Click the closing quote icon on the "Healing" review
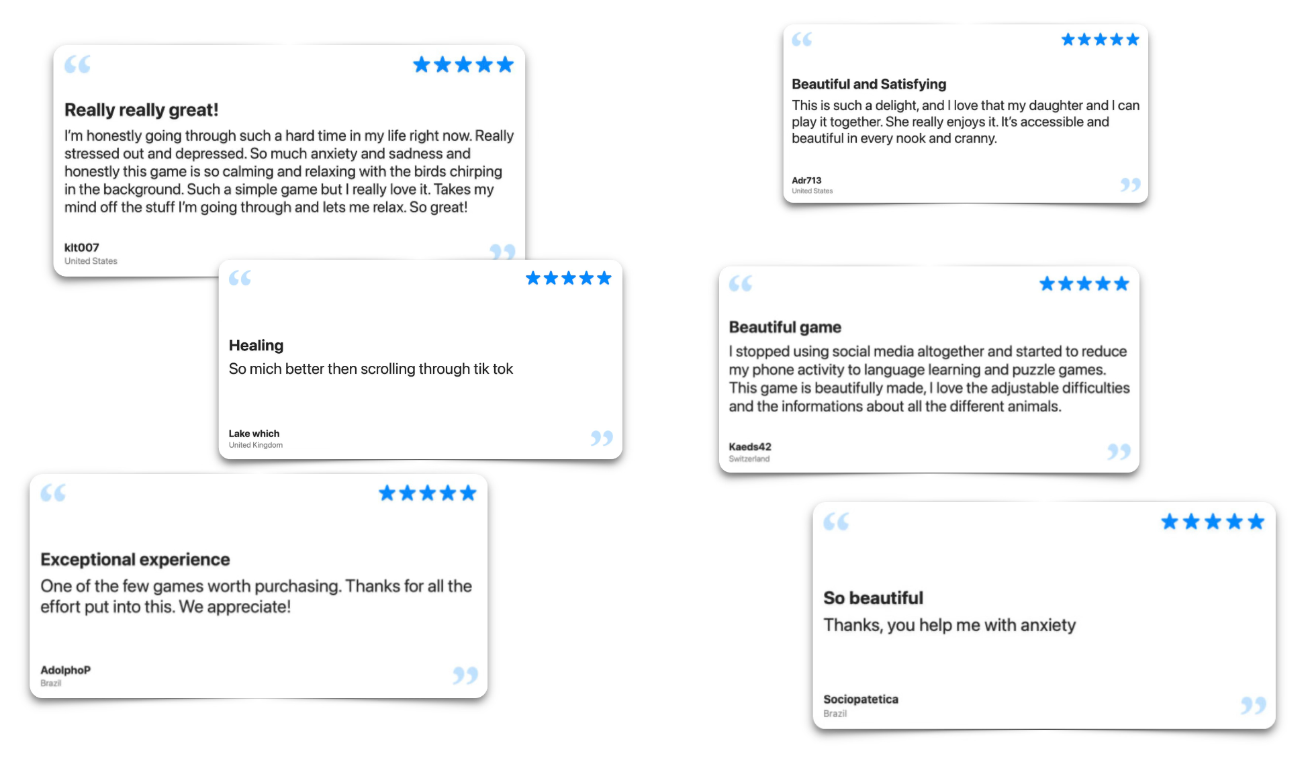This screenshot has height=770, width=1306. (x=601, y=438)
